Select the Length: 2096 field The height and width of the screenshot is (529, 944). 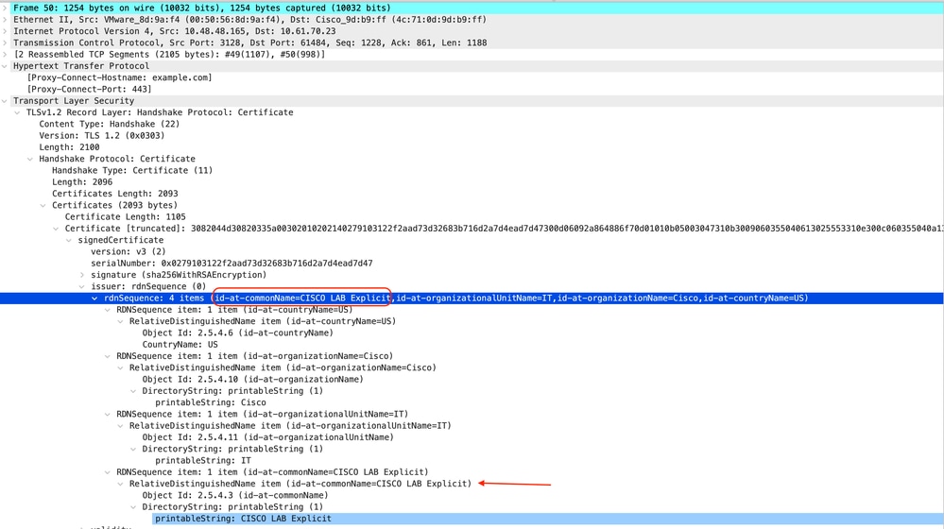(x=82, y=181)
